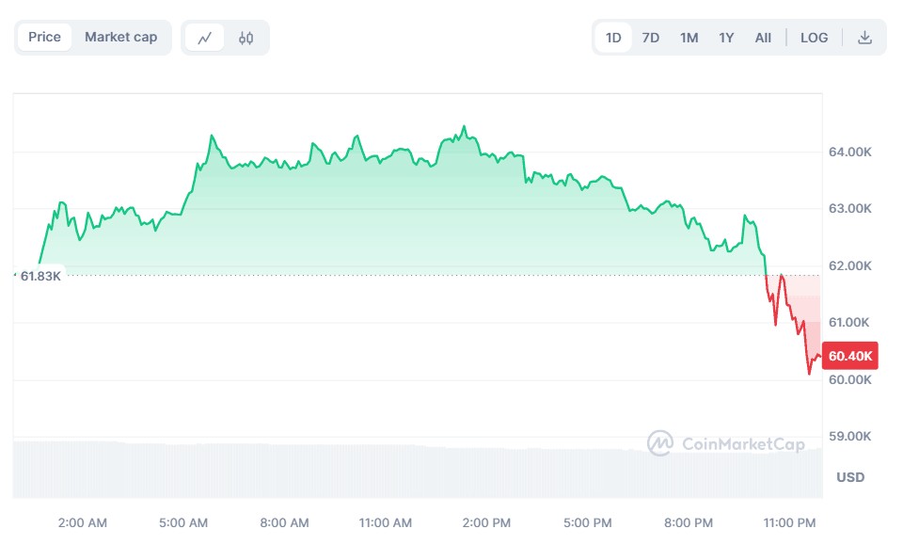Click the red 60.40K current price label
903x545 pixels.
[x=850, y=356]
